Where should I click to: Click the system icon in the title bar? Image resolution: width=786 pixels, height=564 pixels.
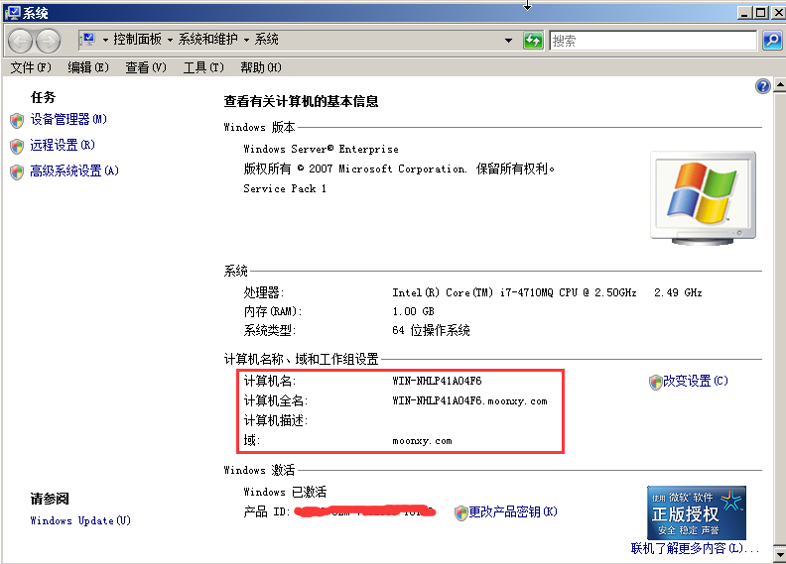pos(13,13)
